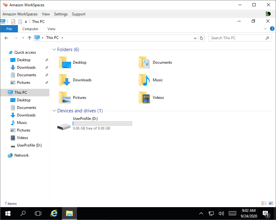Click the 9.86 GB free of 9.99 GB text
The width and height of the screenshot is (276, 220).
point(91,128)
